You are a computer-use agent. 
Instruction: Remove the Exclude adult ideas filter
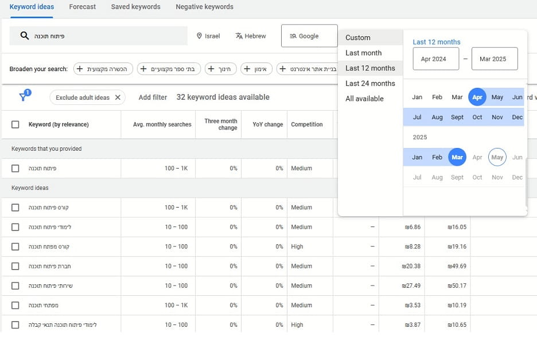(118, 97)
